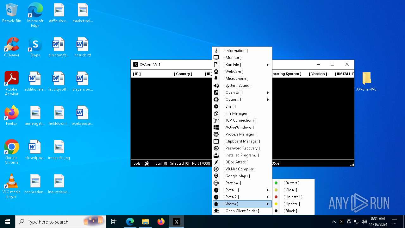Click the black dot beside Block
This screenshot has width=405, height=228.
coord(276,211)
